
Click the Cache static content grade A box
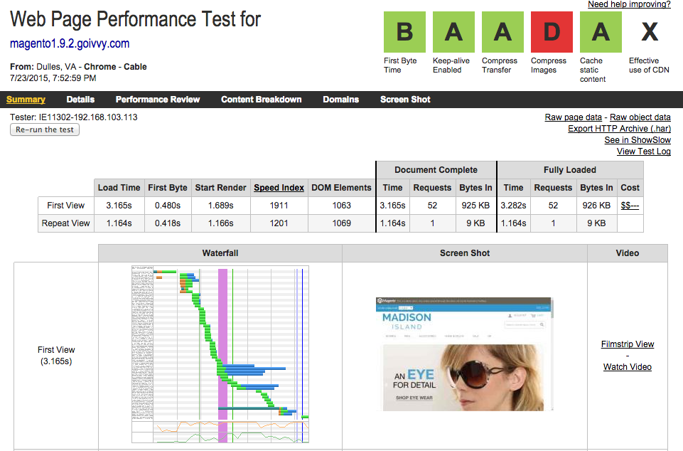click(601, 32)
